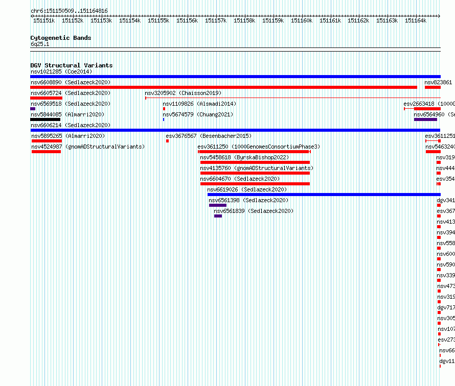Click esv3676567 (Besenbacher2015) label
Screen dimensions: 455x386
tap(209, 136)
